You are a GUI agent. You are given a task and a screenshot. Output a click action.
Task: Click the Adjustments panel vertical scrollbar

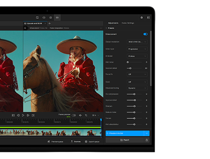click(151, 59)
